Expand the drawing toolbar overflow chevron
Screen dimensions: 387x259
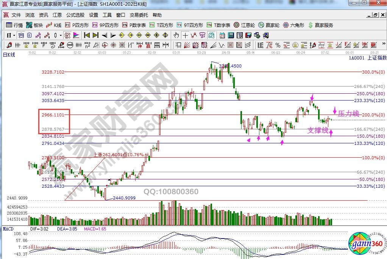[383, 45]
